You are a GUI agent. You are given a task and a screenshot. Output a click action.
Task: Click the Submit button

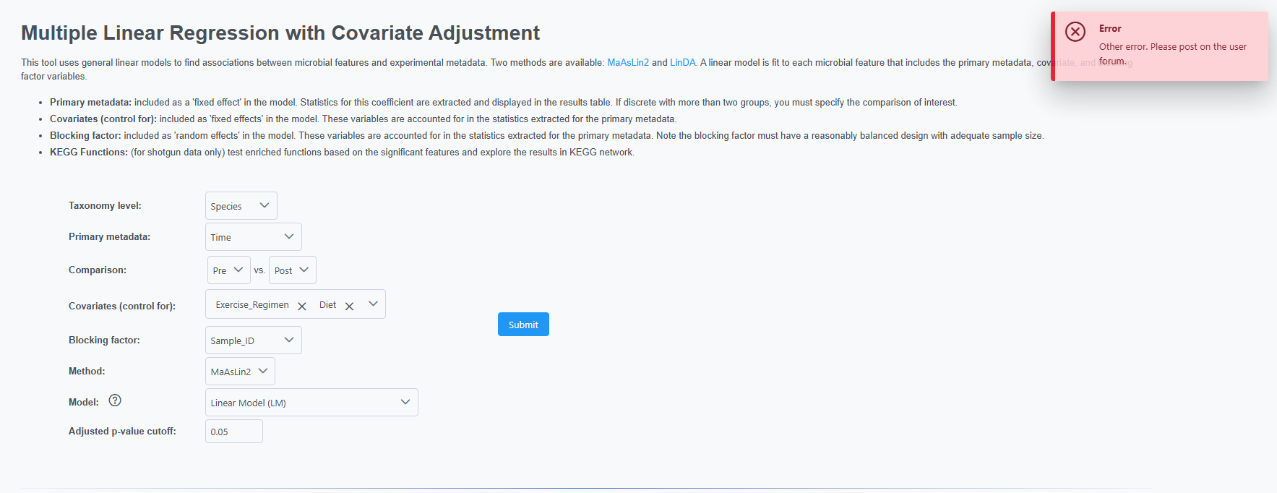(523, 325)
